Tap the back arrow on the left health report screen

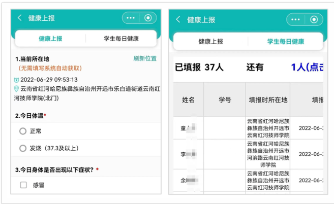[20, 18]
